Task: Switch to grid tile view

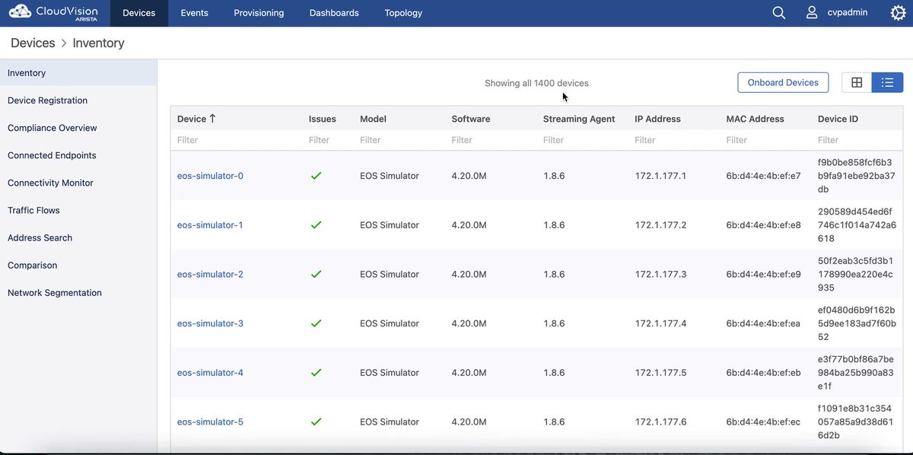Action: [857, 82]
